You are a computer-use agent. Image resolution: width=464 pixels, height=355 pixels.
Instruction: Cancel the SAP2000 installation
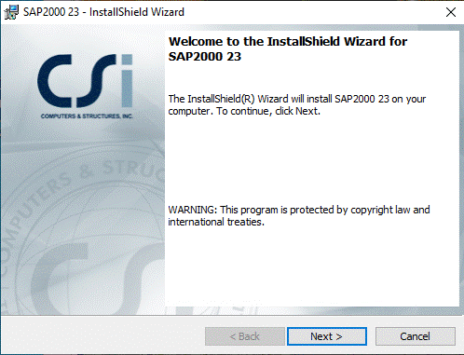pyautogui.click(x=416, y=336)
